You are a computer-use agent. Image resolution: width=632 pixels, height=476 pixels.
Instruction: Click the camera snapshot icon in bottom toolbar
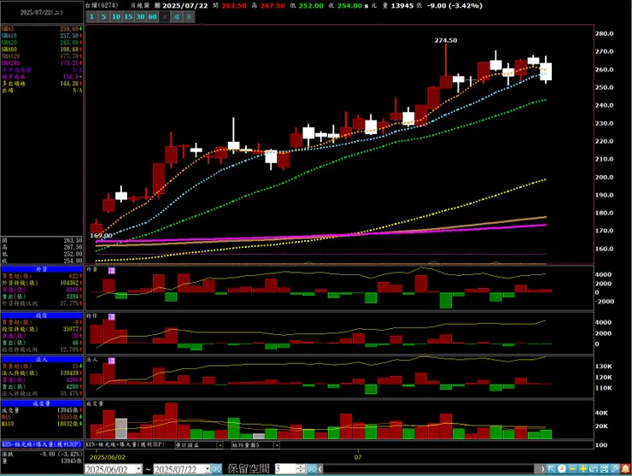(x=604, y=469)
